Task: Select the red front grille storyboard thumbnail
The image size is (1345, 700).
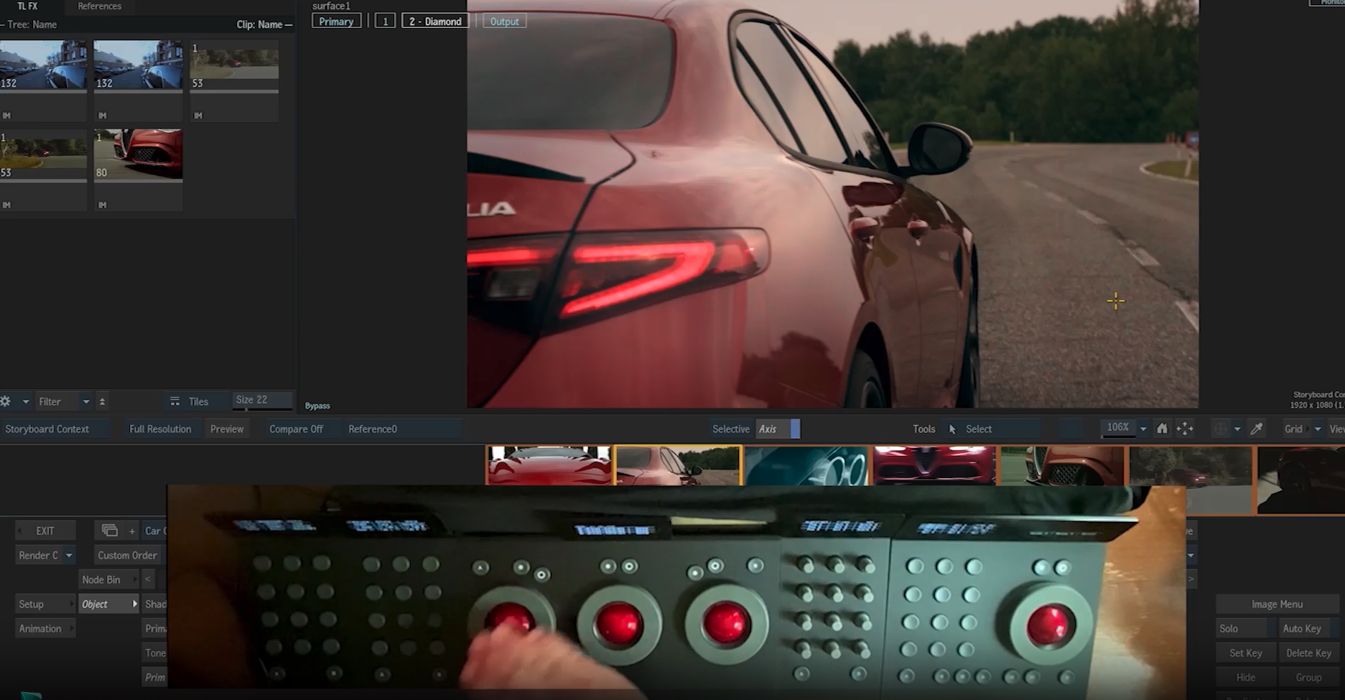Action: 934,465
